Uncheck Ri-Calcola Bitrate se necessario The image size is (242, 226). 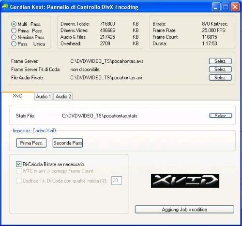18,164
